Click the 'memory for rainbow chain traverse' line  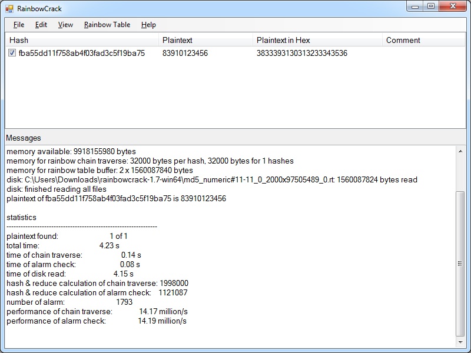pos(150,161)
